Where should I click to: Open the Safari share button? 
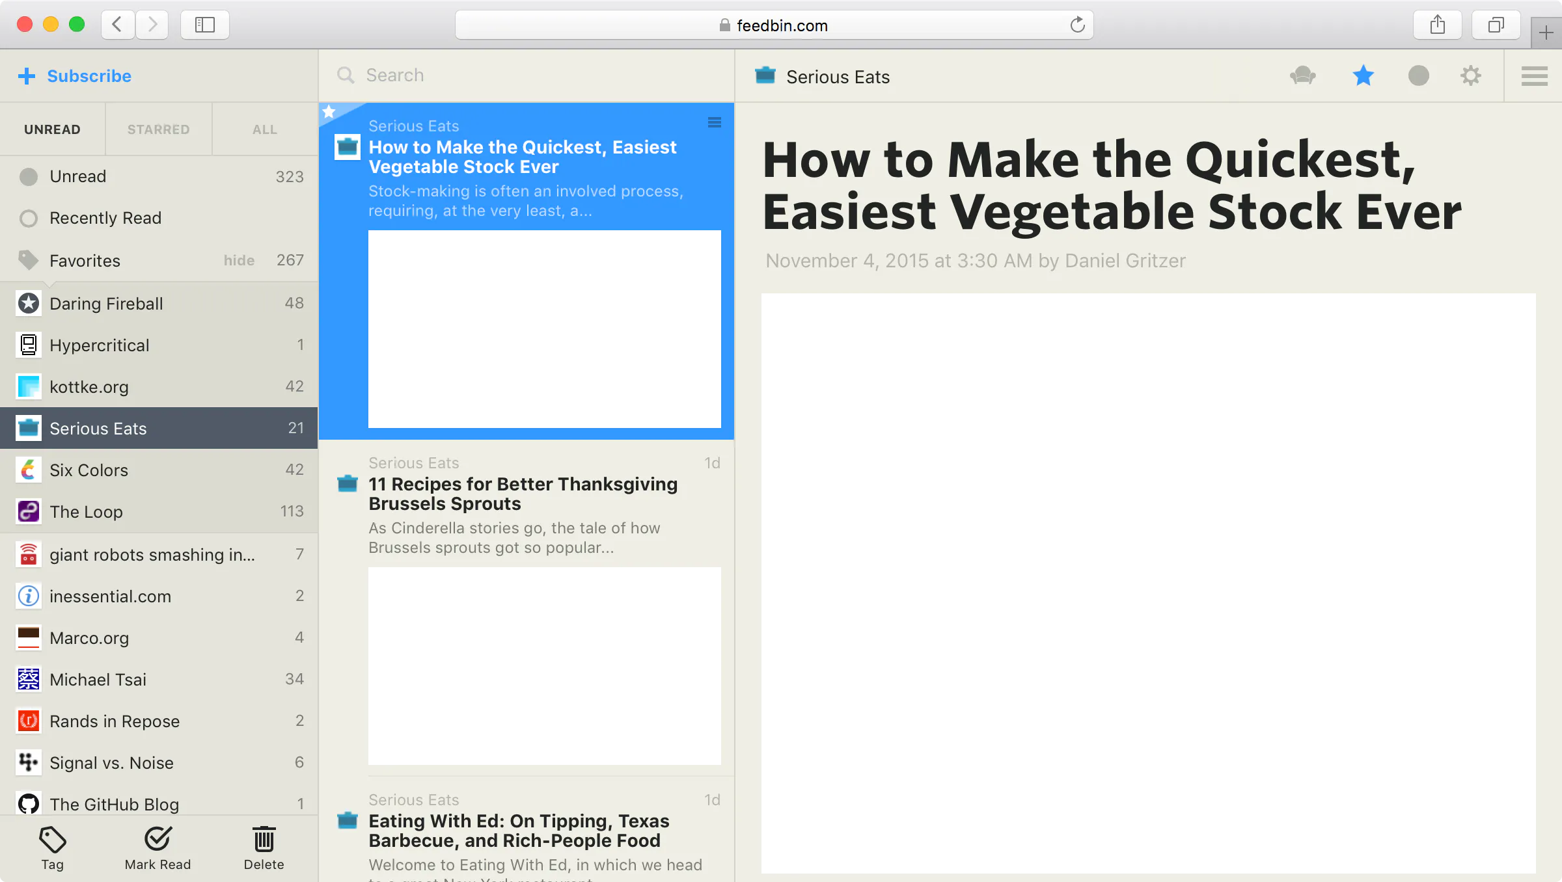click(x=1438, y=25)
